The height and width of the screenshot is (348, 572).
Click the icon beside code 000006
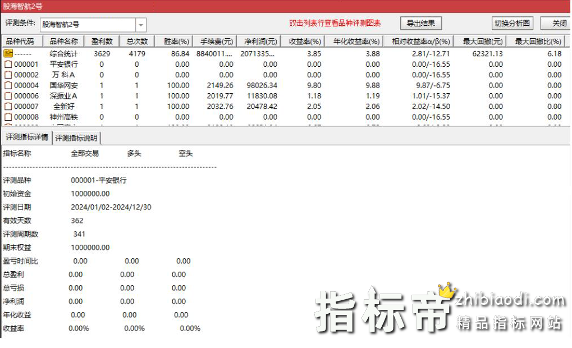pyautogui.click(x=8, y=96)
